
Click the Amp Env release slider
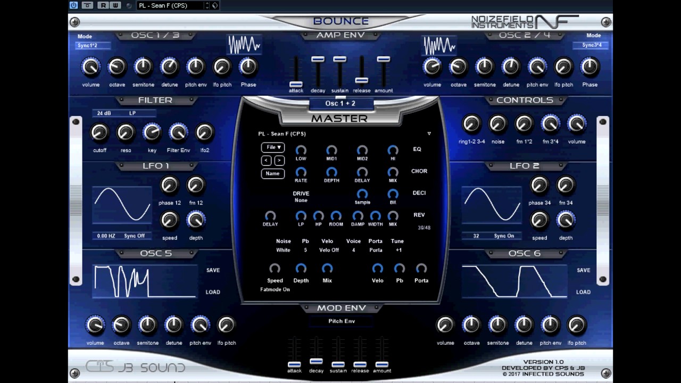coord(361,80)
